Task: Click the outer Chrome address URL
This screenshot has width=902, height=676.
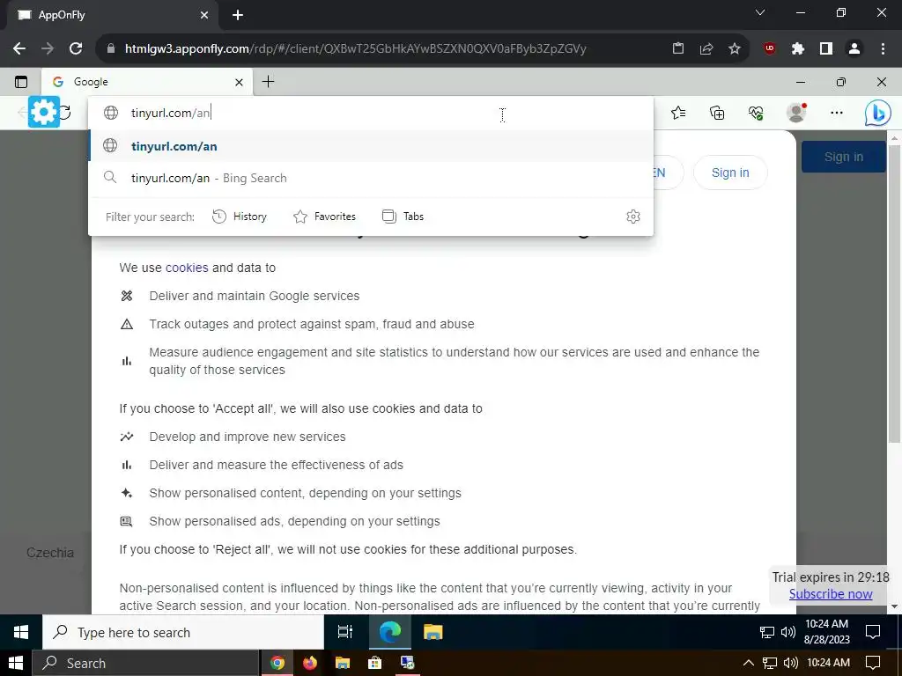Action: pos(355,49)
